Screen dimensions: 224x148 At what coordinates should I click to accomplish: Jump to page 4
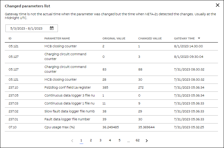(x=110, y=140)
